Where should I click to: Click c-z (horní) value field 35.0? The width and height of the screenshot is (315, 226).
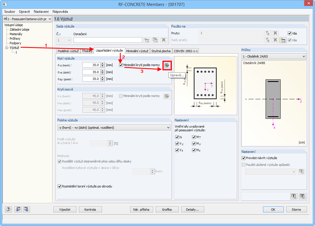pyautogui.click(x=91, y=65)
